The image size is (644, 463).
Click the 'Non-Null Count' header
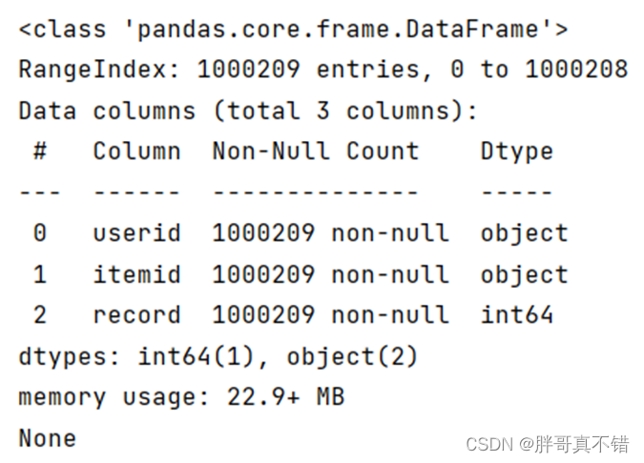click(316, 151)
